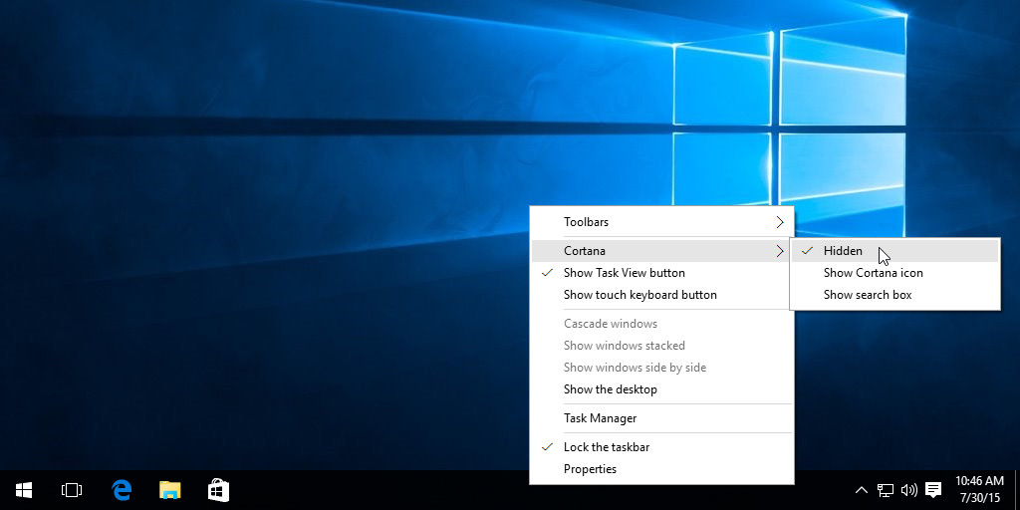Choose Show the desktop menu entry

pyautogui.click(x=662, y=389)
